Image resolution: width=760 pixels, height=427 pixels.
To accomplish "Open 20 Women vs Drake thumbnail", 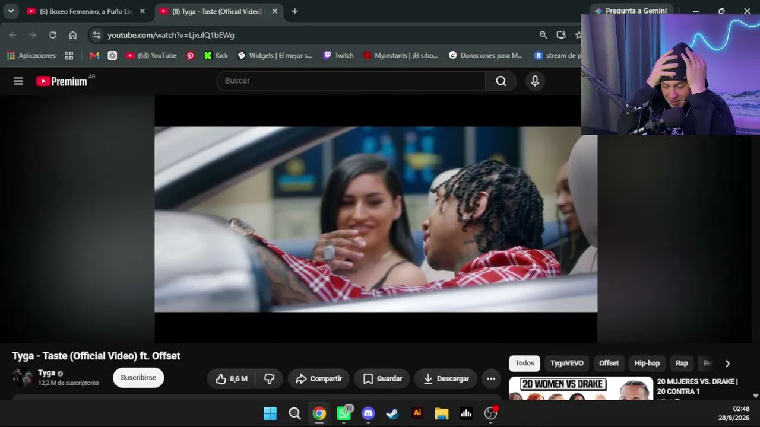I will click(x=581, y=388).
